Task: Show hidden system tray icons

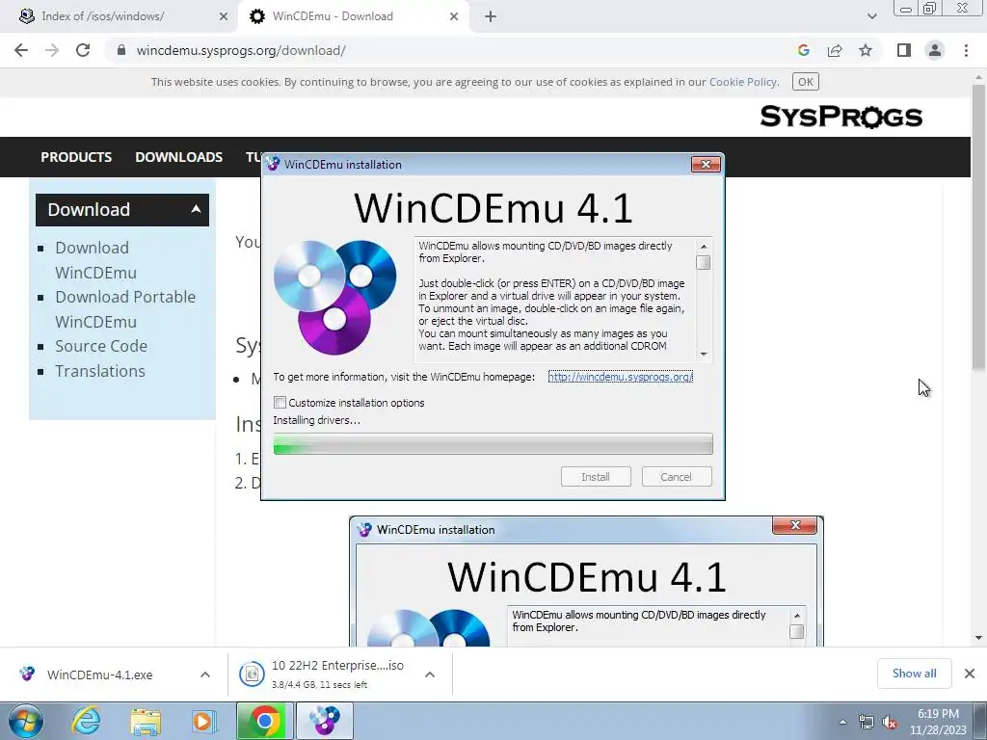Action: 842,722
